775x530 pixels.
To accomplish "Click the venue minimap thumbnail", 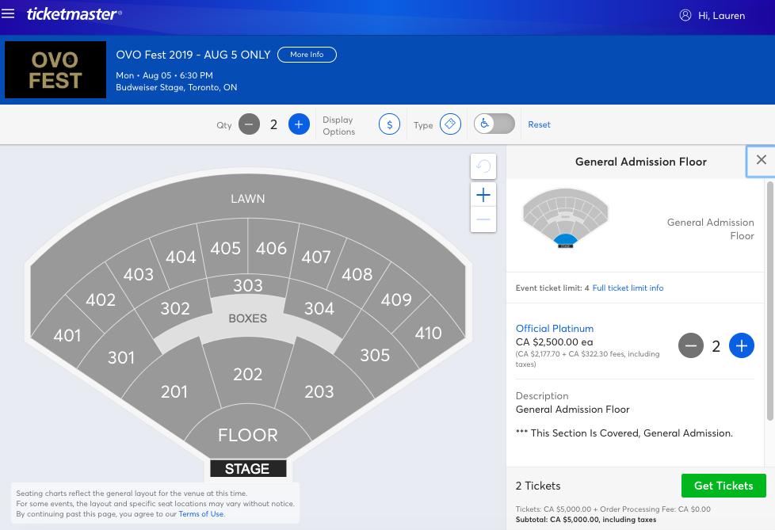I will 565,217.
